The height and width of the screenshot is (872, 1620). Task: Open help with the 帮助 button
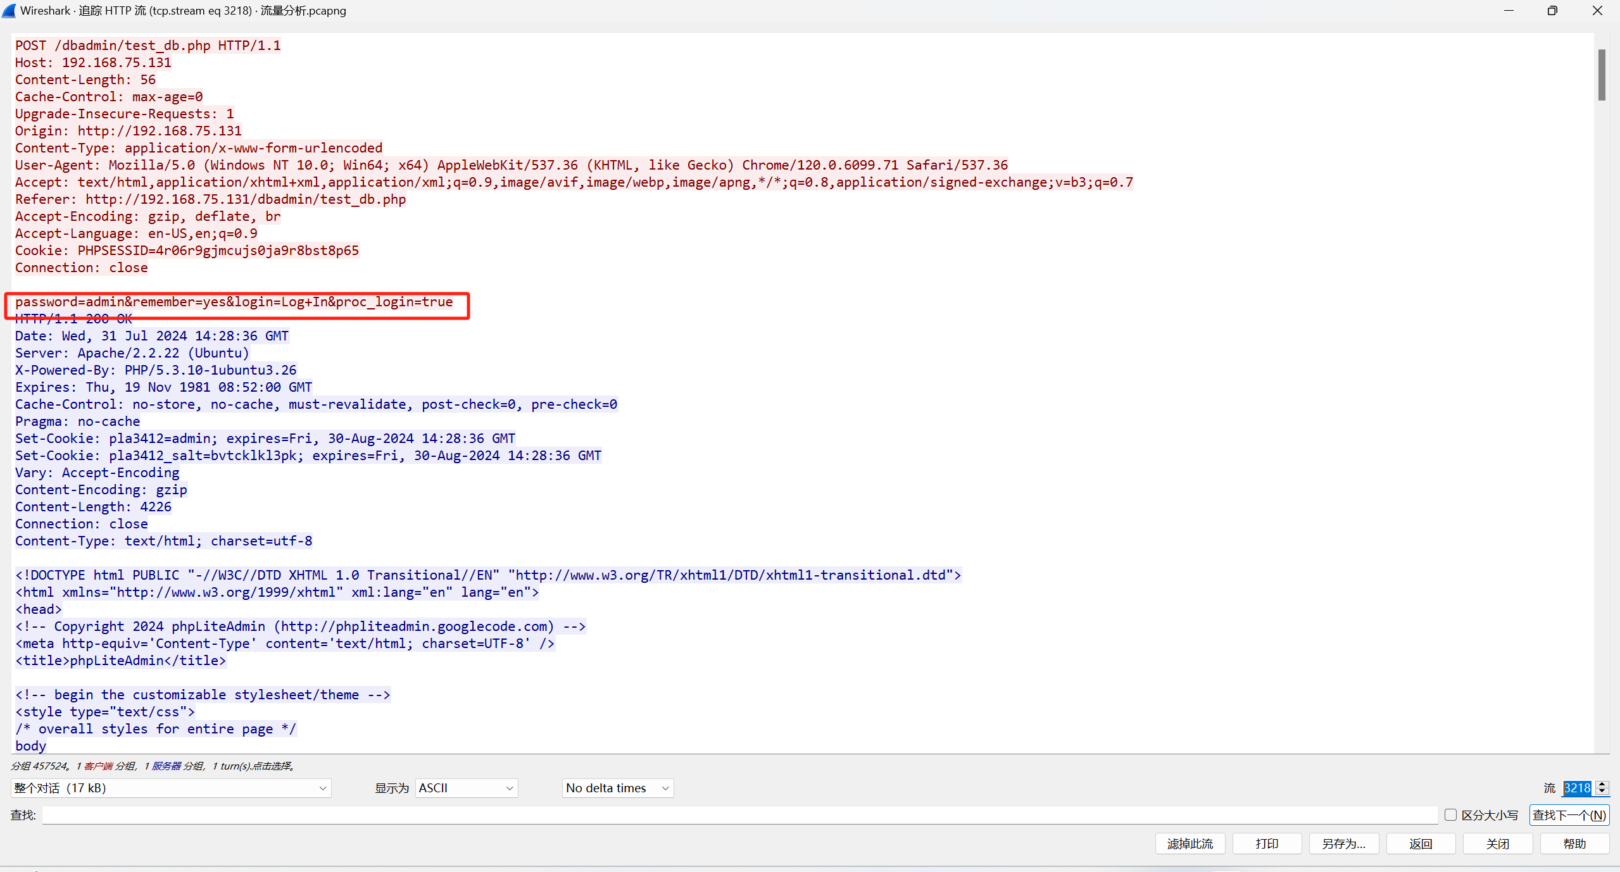tap(1574, 844)
